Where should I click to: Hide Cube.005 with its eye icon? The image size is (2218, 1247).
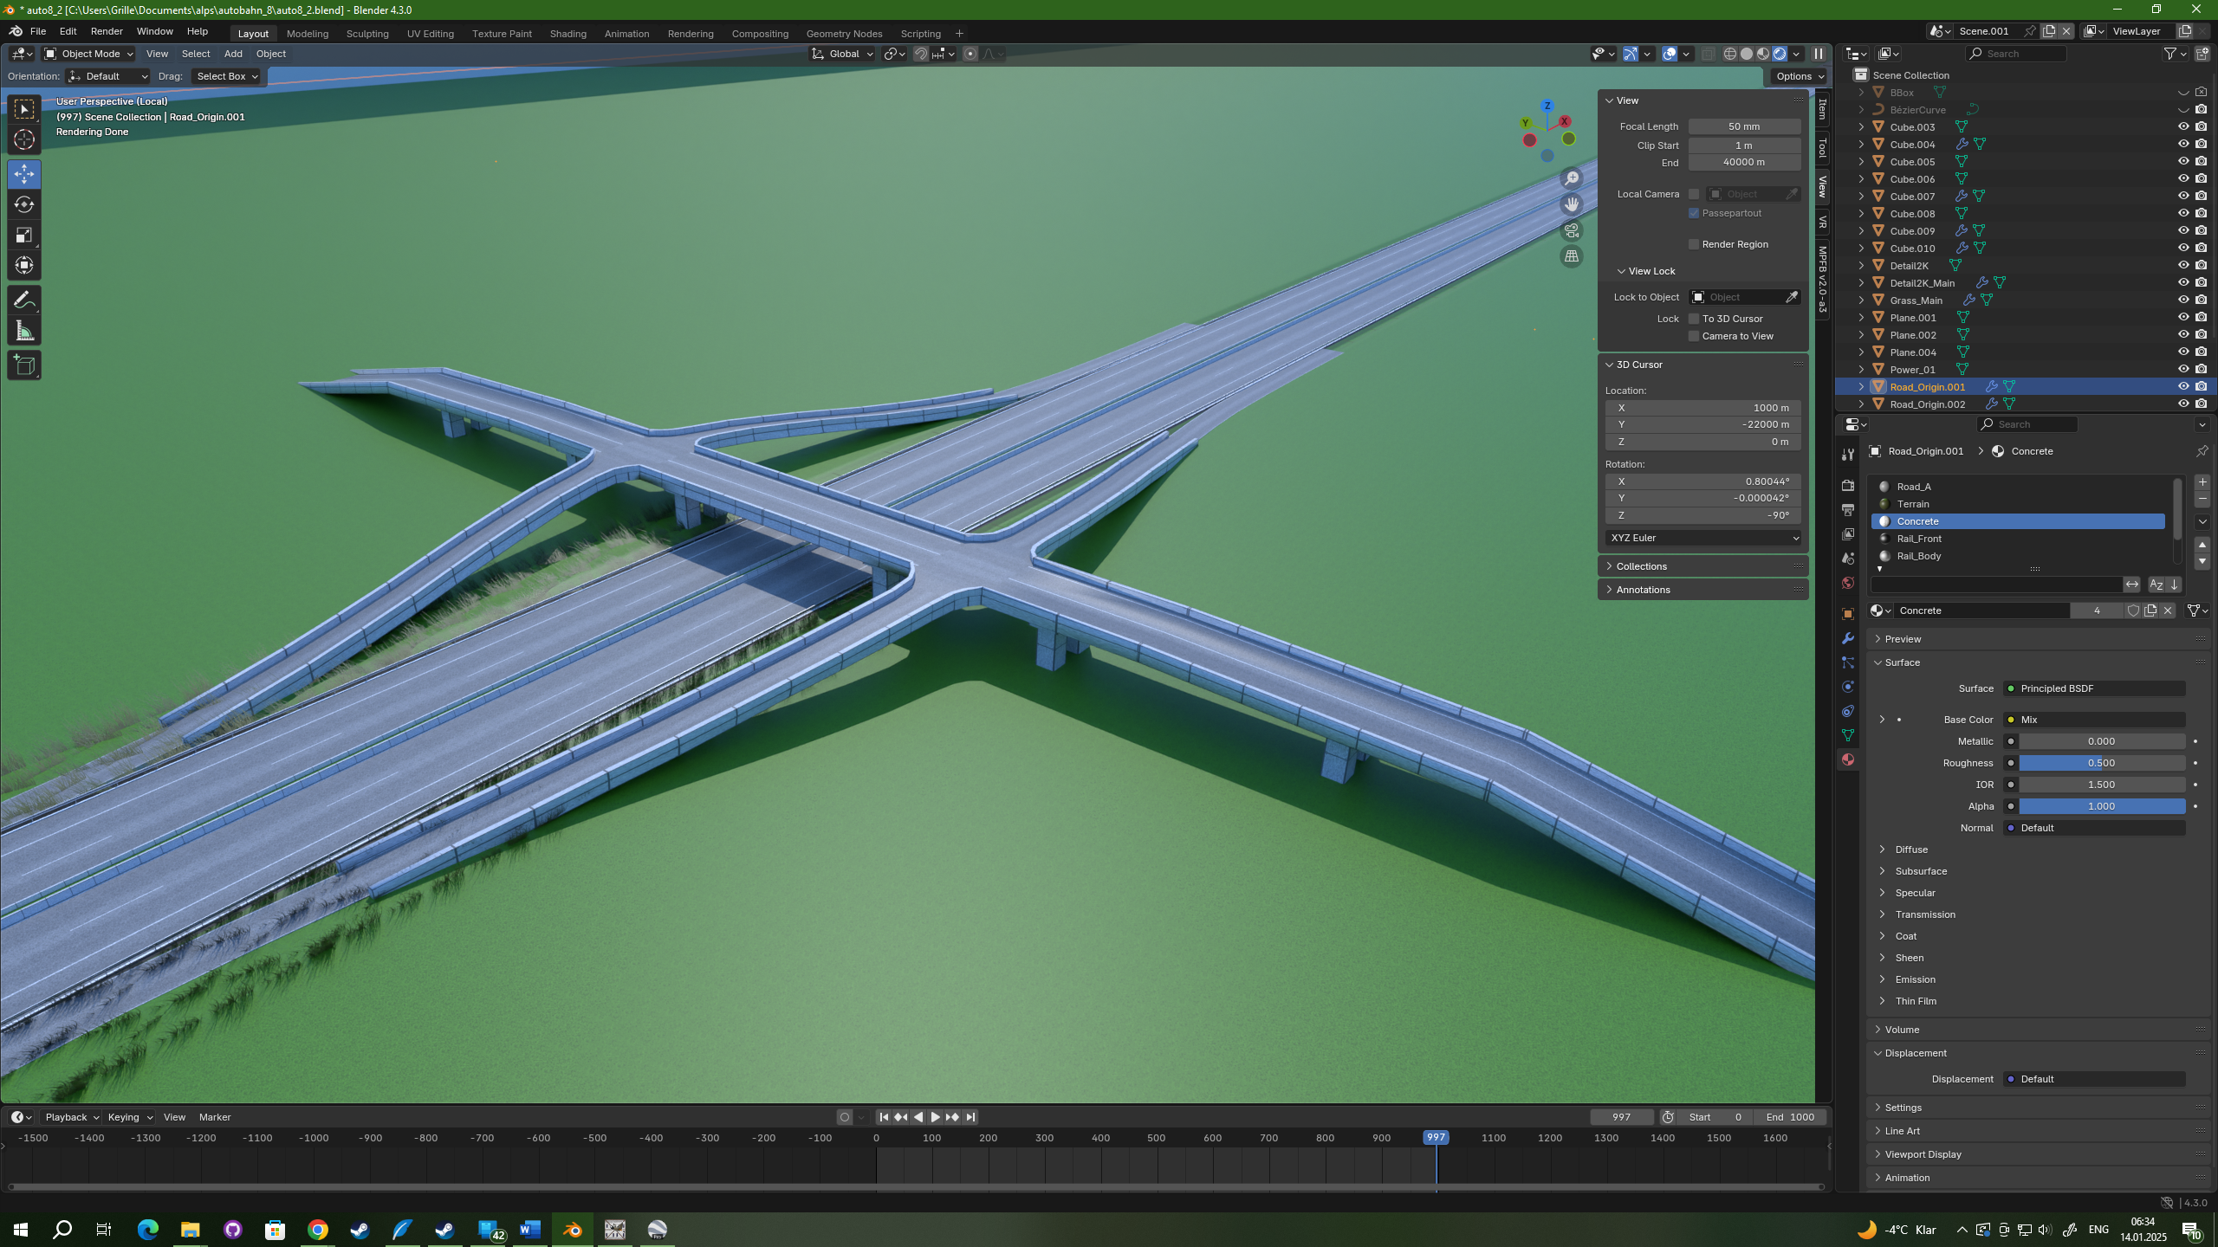click(2183, 161)
